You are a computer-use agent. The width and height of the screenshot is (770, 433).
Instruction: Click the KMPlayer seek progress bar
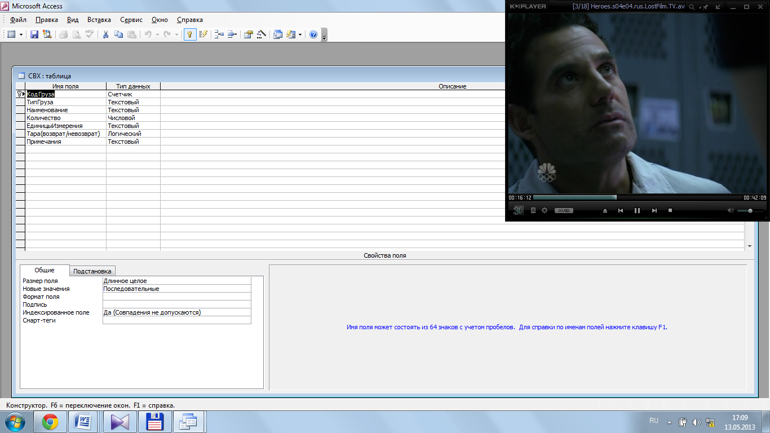pos(638,197)
